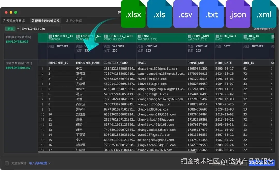The height and width of the screenshot is (170, 279).
Task: Click the table icon beside target column EMAIL
Action: tap(139, 36)
